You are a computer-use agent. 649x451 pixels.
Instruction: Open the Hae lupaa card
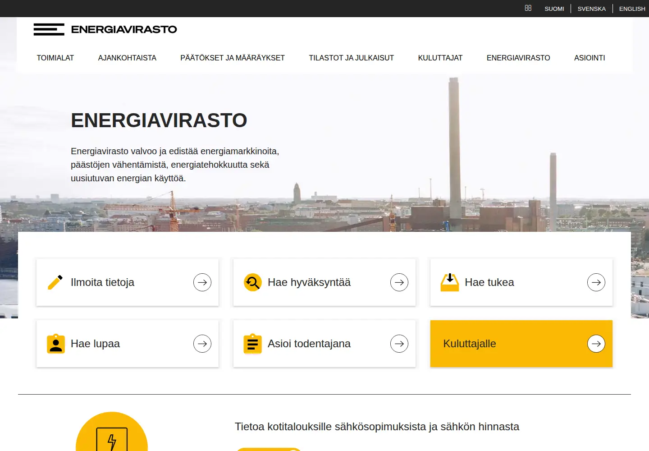coord(128,344)
